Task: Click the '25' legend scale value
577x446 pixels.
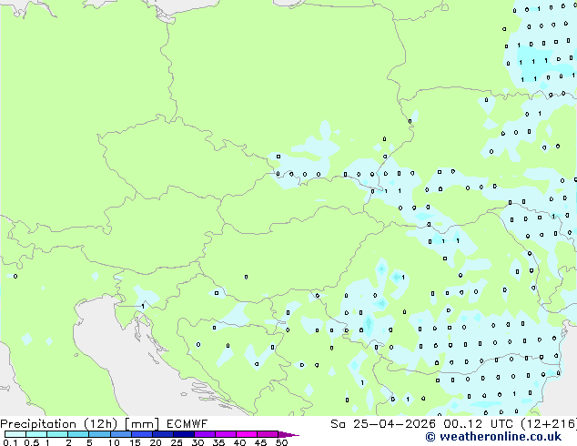Action: coord(177,442)
